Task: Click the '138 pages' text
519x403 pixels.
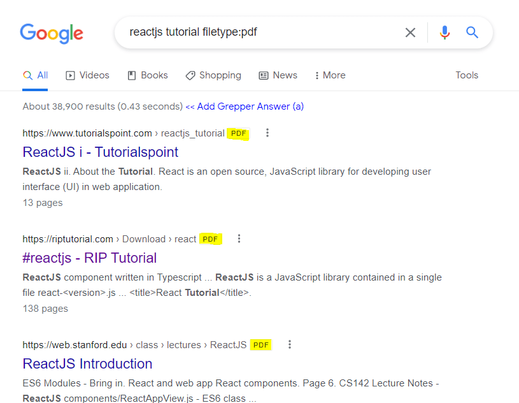Action: click(x=45, y=309)
